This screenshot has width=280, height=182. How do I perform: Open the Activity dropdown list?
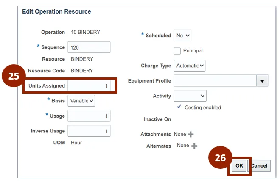pos(190,96)
